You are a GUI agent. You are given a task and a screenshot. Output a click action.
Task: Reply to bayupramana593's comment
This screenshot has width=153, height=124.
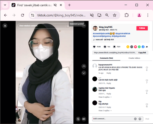pos(109,73)
